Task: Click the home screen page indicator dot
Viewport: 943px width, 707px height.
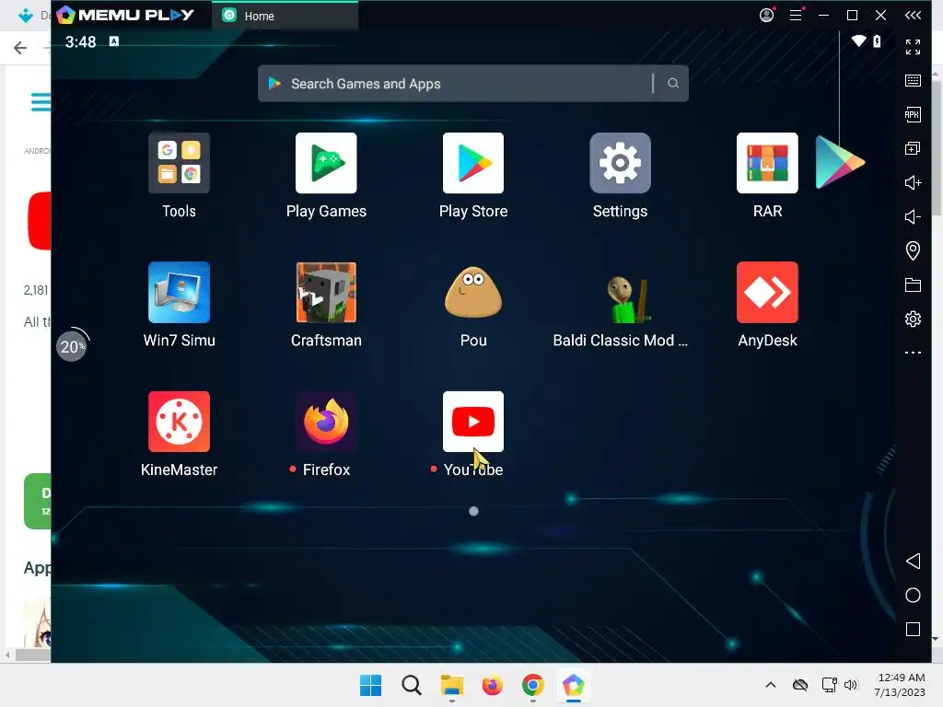Action: [473, 511]
